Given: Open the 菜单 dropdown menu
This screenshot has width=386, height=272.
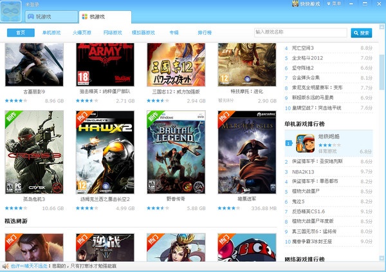Looking at the screenshot, I should [334, 4].
